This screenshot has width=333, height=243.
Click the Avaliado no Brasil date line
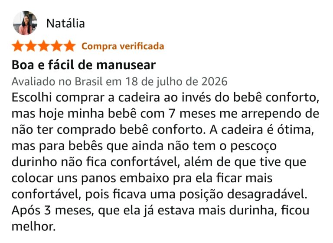[120, 82]
